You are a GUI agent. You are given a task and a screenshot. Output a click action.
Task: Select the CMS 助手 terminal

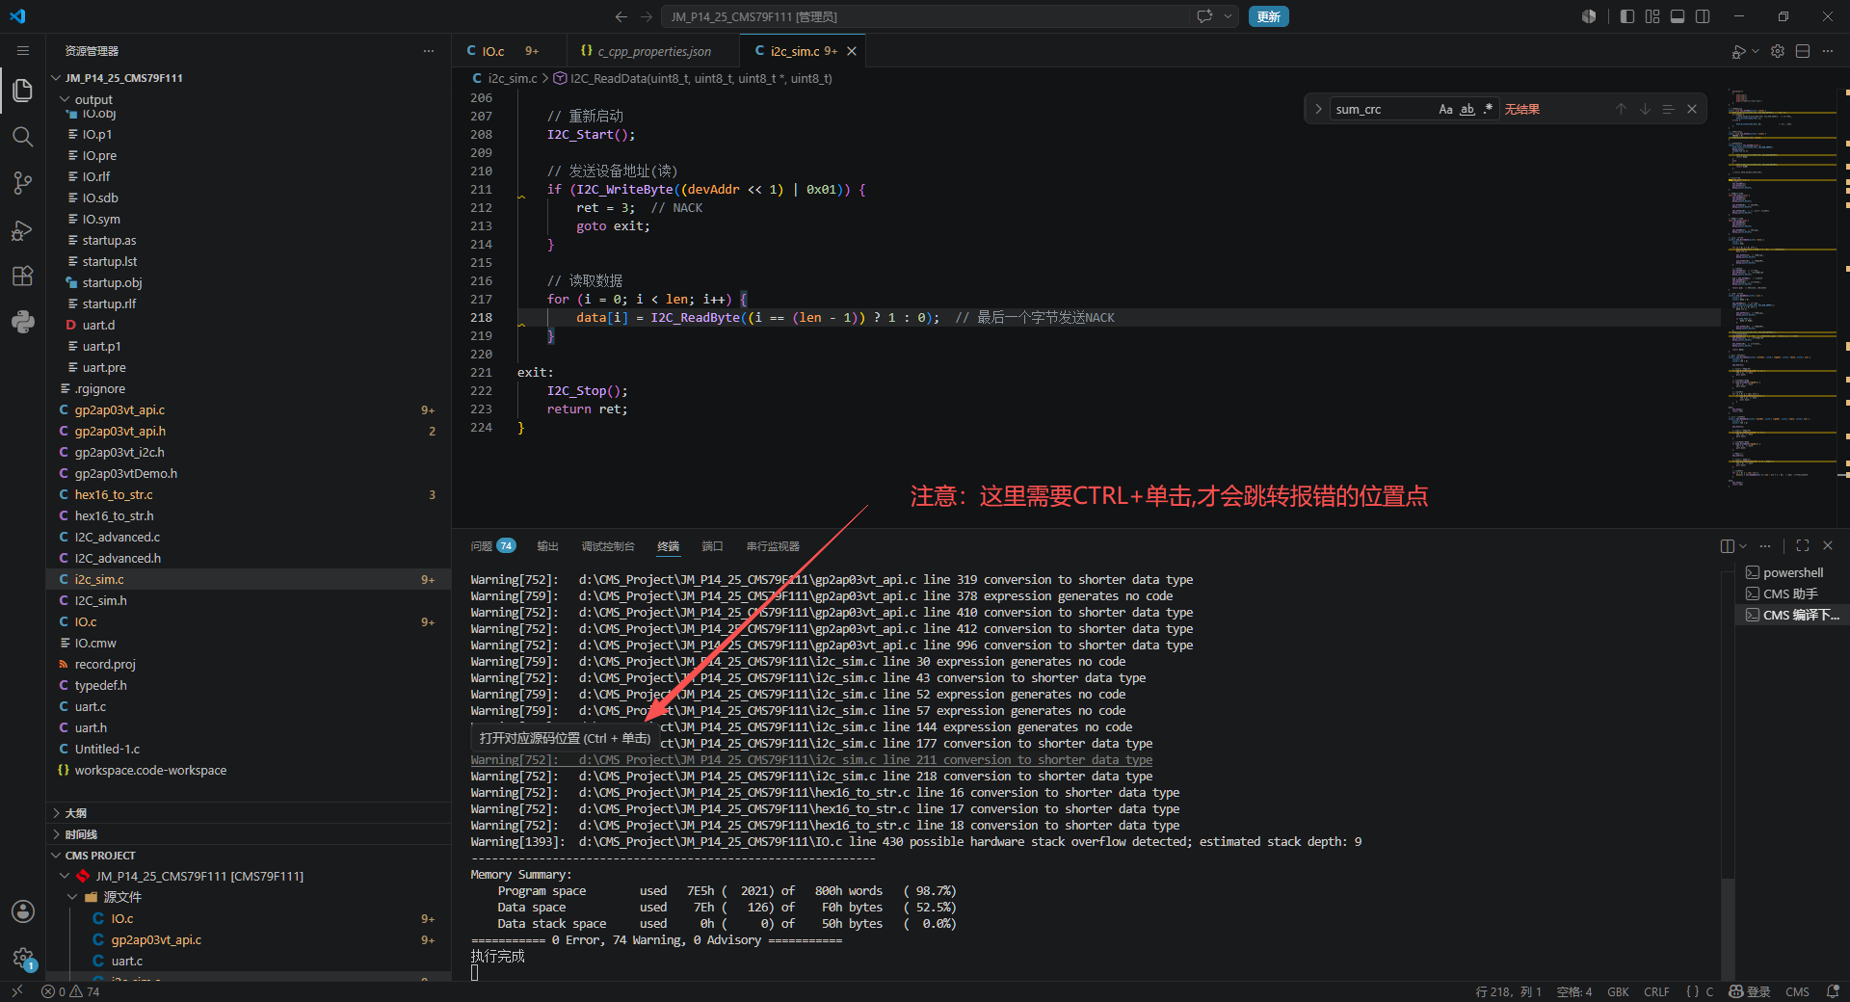click(1792, 593)
